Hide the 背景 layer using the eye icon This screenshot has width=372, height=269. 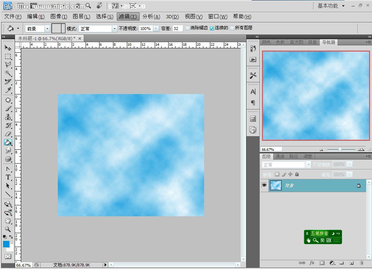tap(264, 186)
